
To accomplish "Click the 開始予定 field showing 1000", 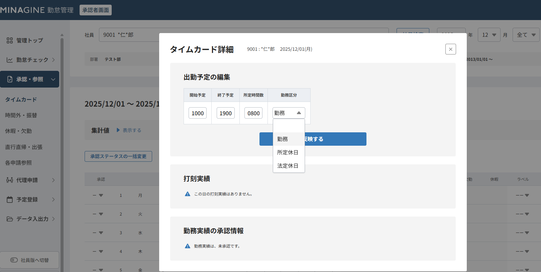I will click(198, 113).
